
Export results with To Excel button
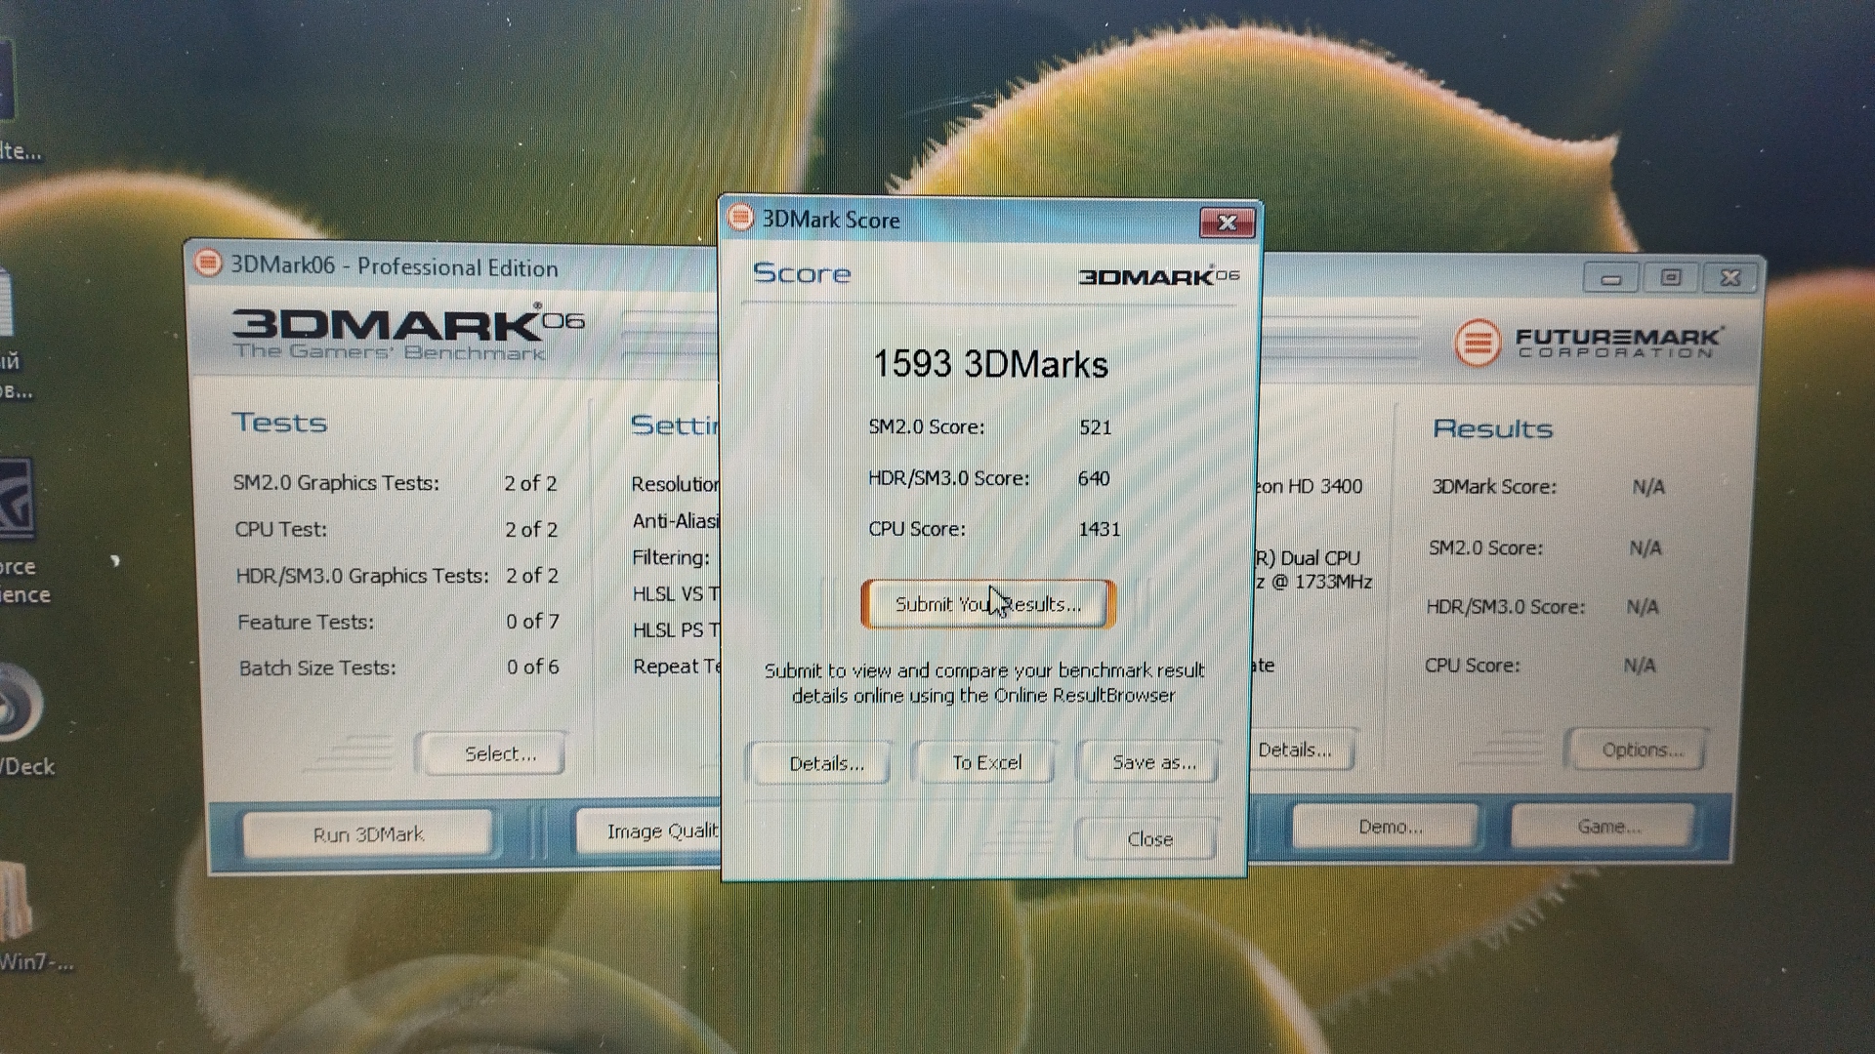coord(986,762)
